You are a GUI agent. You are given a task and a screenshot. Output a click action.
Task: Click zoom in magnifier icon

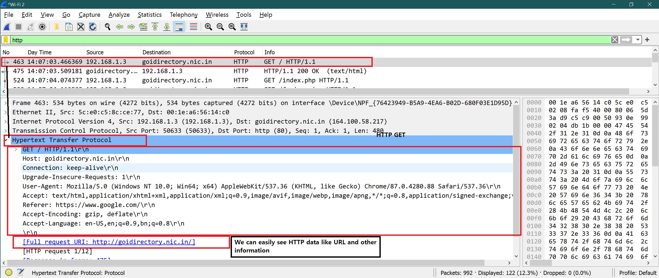pos(208,27)
